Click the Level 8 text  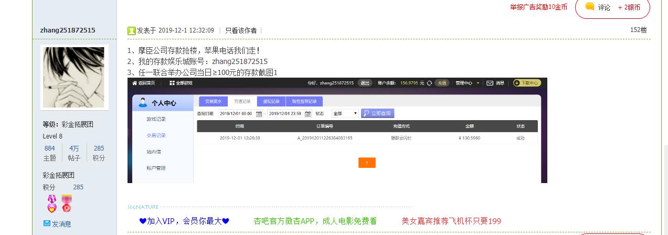pos(52,136)
